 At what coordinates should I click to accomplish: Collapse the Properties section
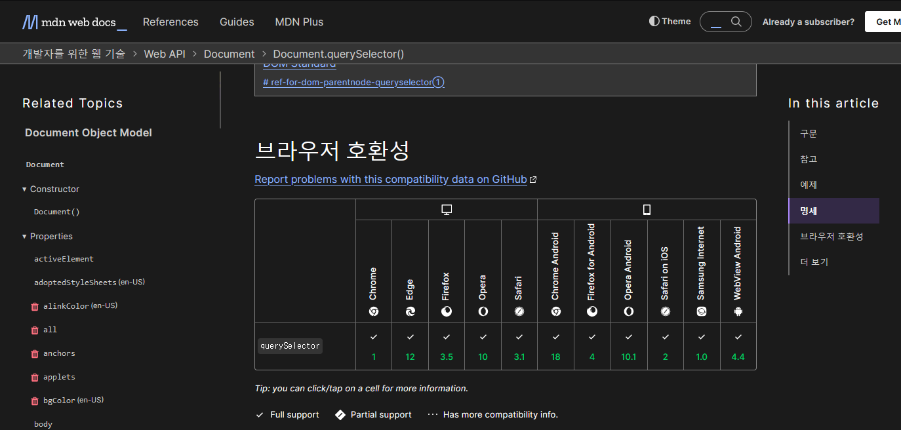pyautogui.click(x=24, y=236)
